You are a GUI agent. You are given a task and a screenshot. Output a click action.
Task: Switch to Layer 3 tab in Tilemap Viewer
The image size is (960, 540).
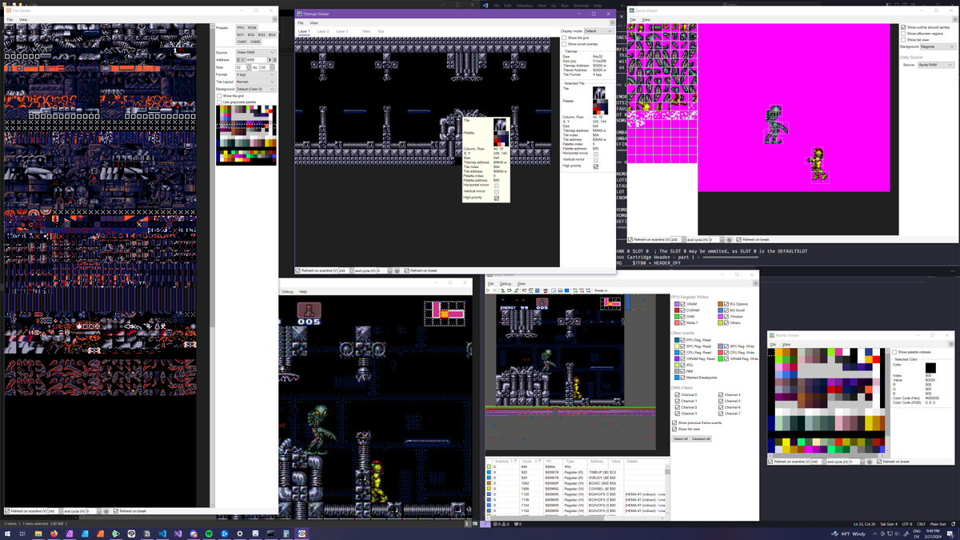[x=342, y=31]
